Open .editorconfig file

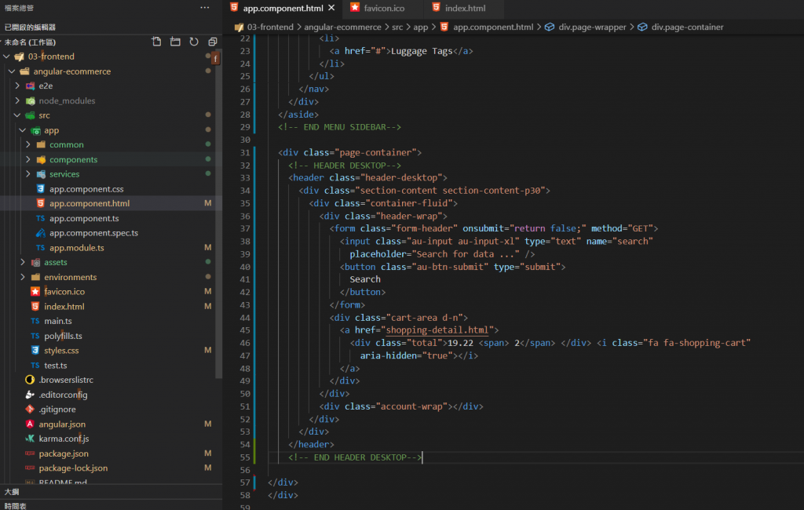click(63, 395)
